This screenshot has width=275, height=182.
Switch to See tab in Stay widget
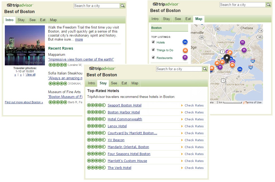(114, 83)
